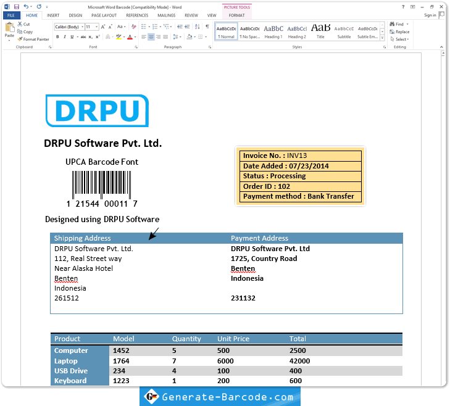Copy the selection to the clipboard

(x=25, y=31)
